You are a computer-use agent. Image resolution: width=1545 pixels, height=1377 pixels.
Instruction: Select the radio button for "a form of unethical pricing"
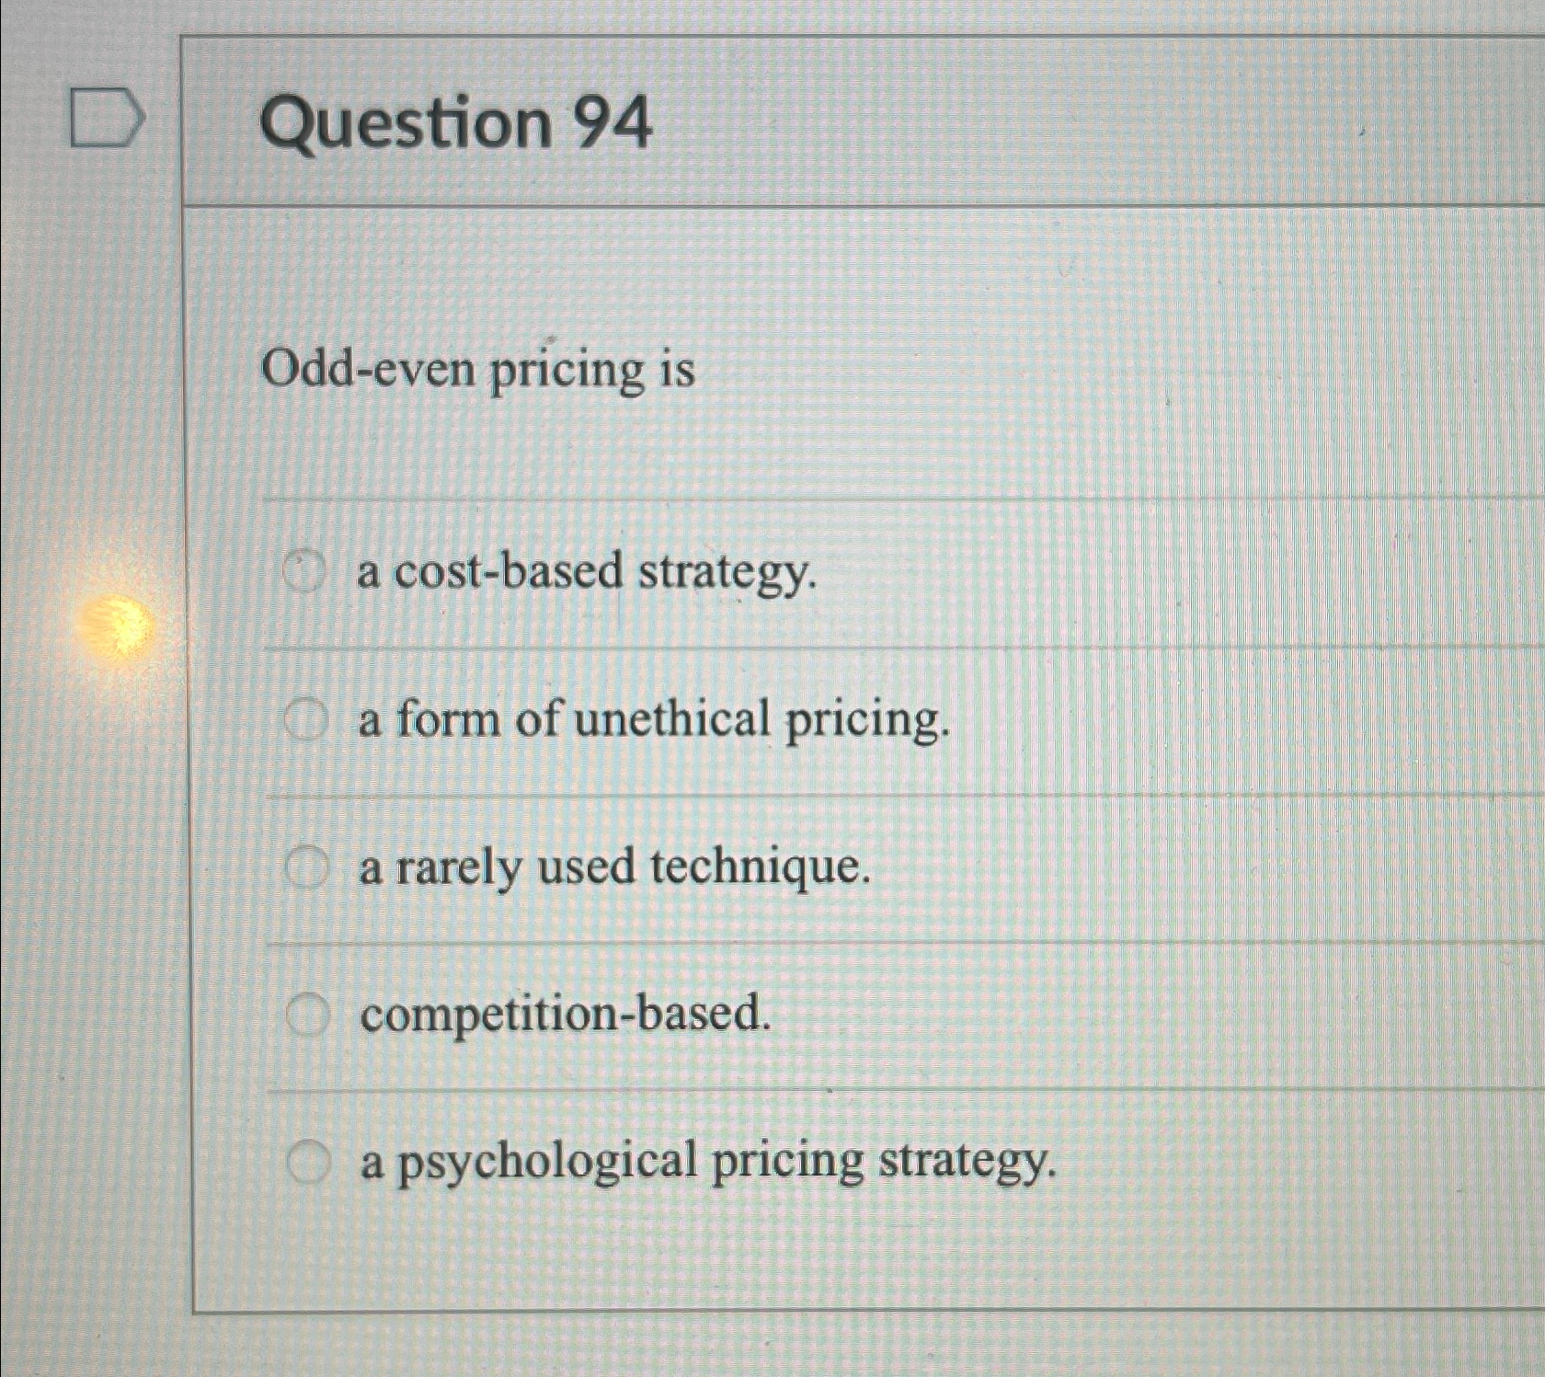(305, 719)
